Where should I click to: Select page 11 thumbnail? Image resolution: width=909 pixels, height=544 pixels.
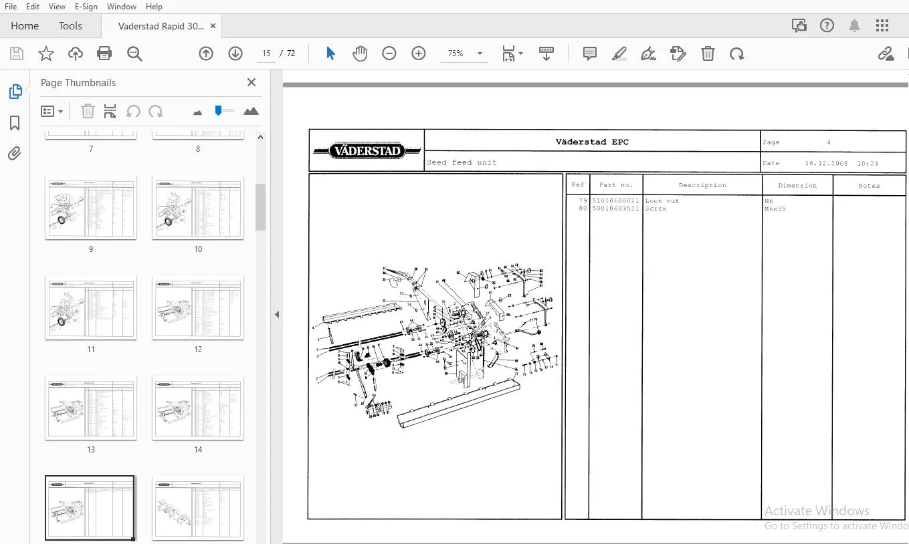click(x=91, y=307)
